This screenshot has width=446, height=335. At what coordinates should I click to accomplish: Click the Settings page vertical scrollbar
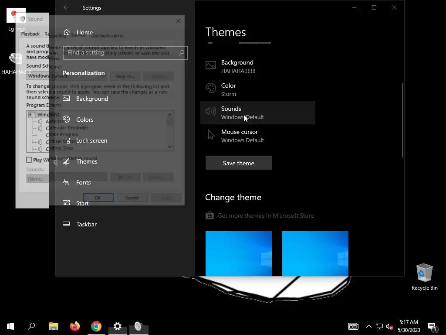pyautogui.click(x=403, y=120)
